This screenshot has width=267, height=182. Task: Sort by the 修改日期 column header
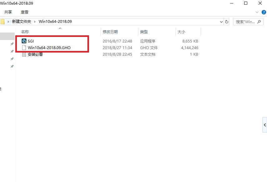(x=110, y=32)
